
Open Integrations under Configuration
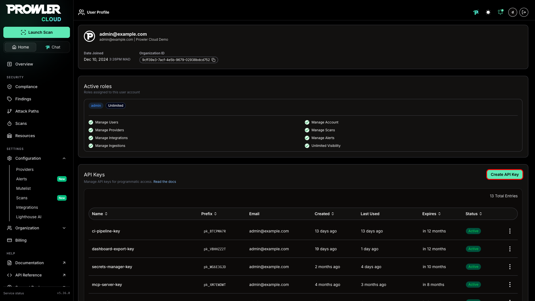[27, 207]
